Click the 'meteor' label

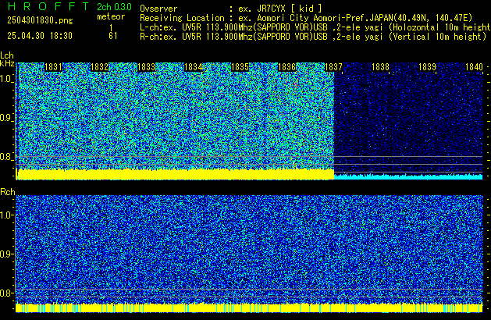tap(111, 16)
